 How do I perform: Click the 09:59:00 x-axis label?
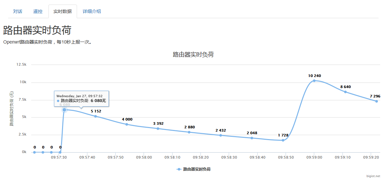tap(314, 157)
